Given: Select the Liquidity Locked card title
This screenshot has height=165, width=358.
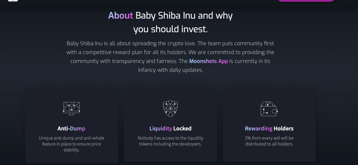Looking at the screenshot, I should pyautogui.click(x=170, y=129).
